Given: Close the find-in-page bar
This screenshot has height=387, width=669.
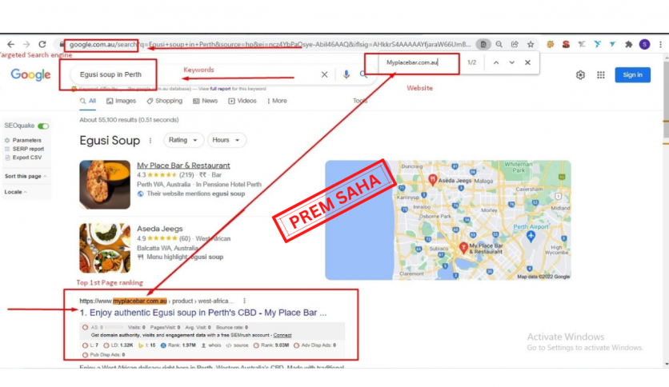Looking at the screenshot, I should 528,62.
